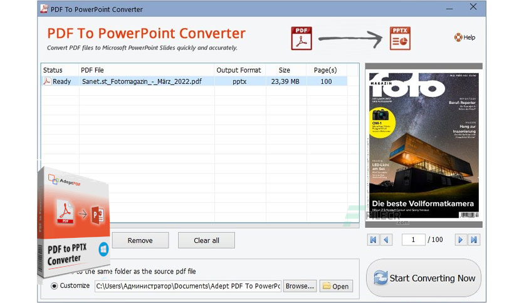Click the PDF source icon in header
This screenshot has width=524, height=303.
coord(301,38)
